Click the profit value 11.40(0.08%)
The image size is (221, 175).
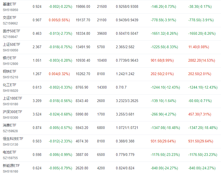pos(199,47)
